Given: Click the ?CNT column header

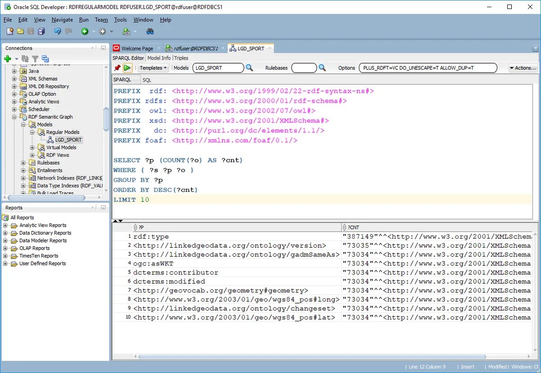Looking at the screenshot, I should 436,227.
